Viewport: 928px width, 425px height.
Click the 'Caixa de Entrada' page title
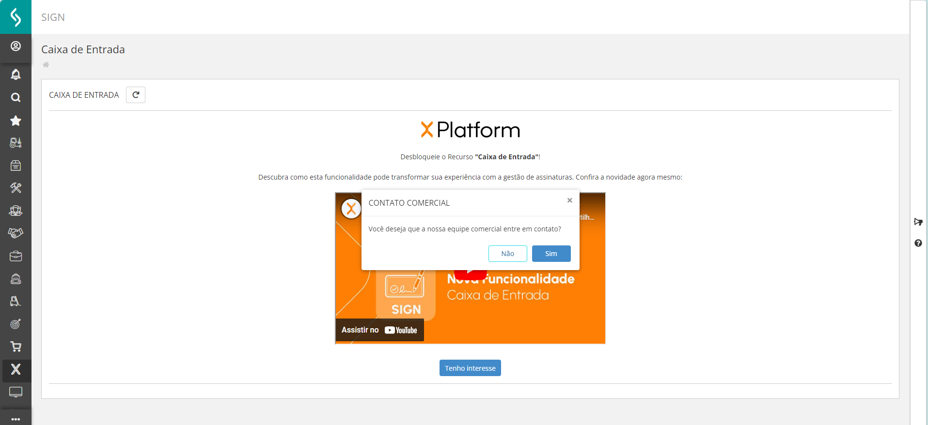[83, 49]
